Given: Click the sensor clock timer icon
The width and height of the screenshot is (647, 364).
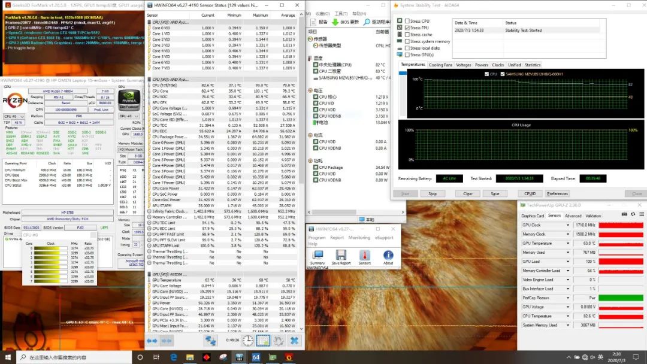Looking at the screenshot, I should pos(248,340).
